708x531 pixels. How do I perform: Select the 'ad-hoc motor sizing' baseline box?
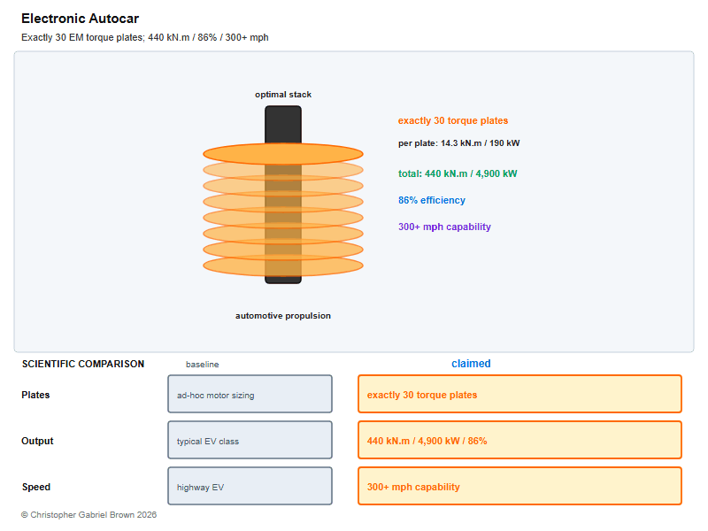[250, 394]
